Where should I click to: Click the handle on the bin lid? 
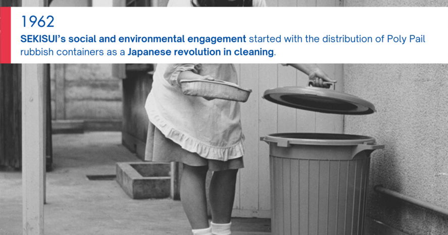[321, 84]
